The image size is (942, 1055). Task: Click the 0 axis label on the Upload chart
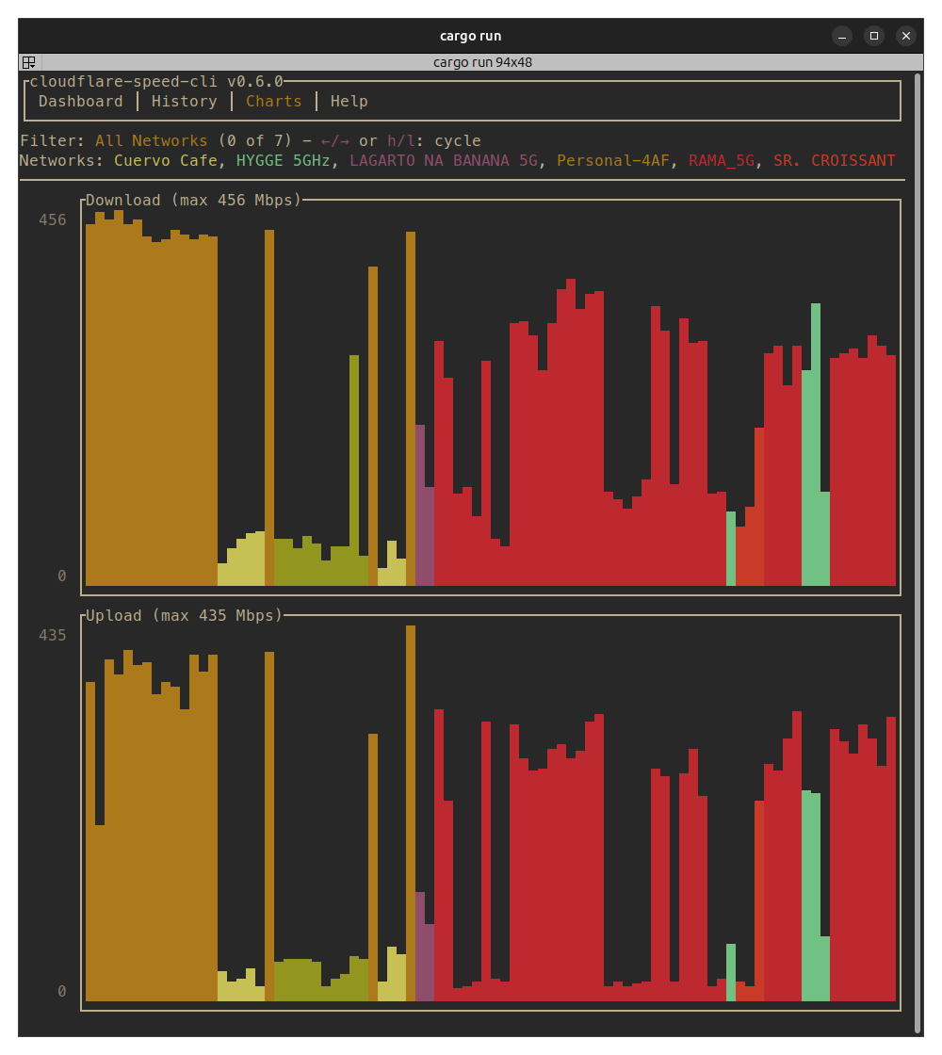click(x=62, y=991)
